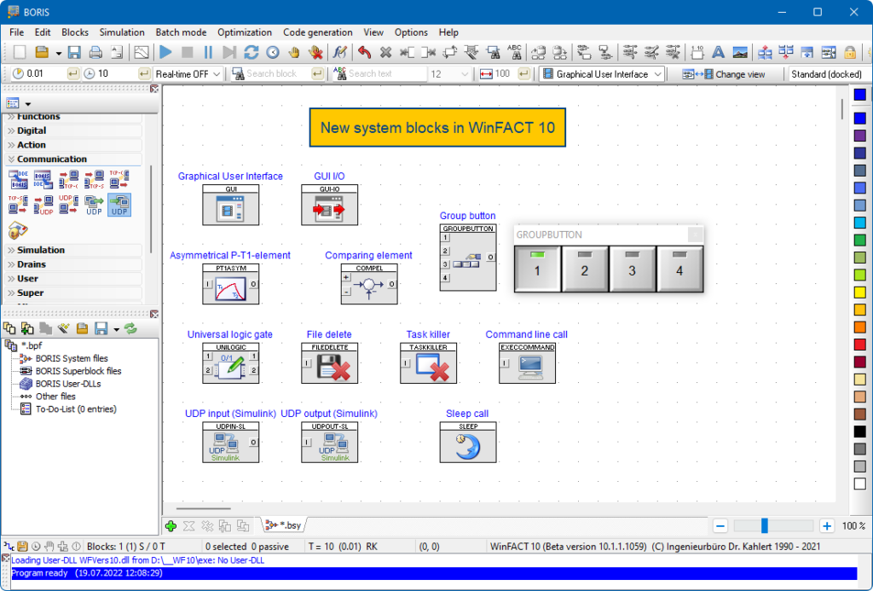Click the blue floppy disk save icon

74,52
